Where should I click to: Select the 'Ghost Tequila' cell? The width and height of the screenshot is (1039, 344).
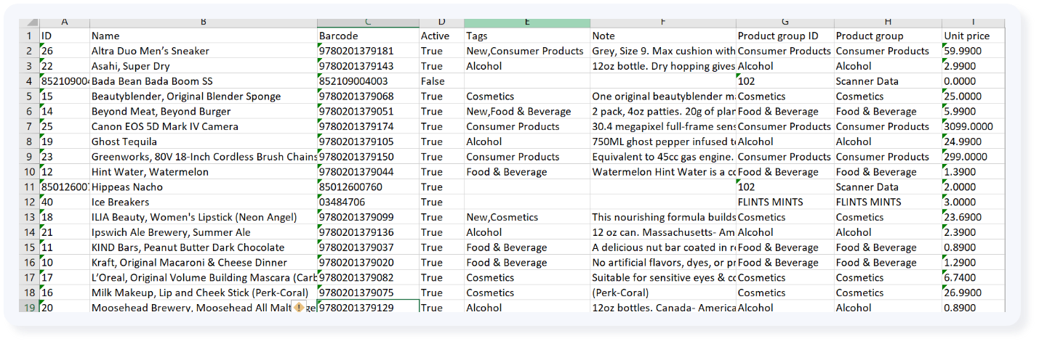[x=204, y=142]
